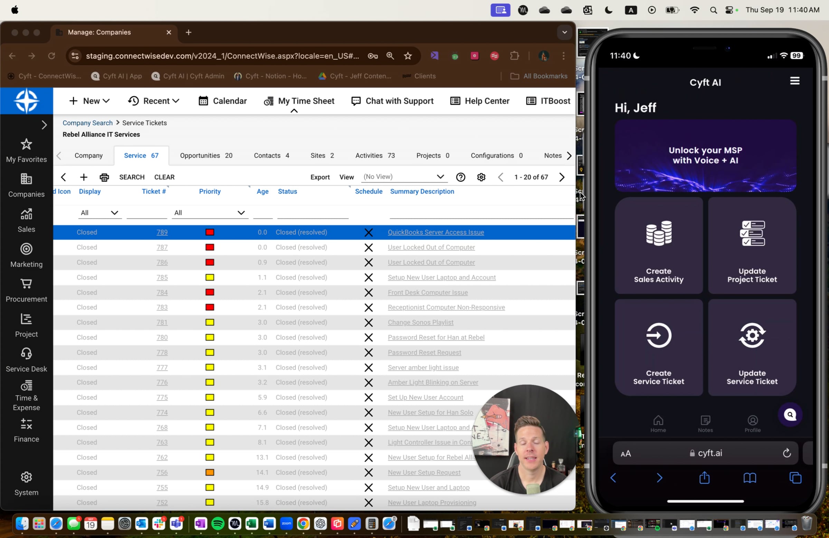The width and height of the screenshot is (829, 538).
Task: Go to next page of tickets
Action: tap(562, 177)
